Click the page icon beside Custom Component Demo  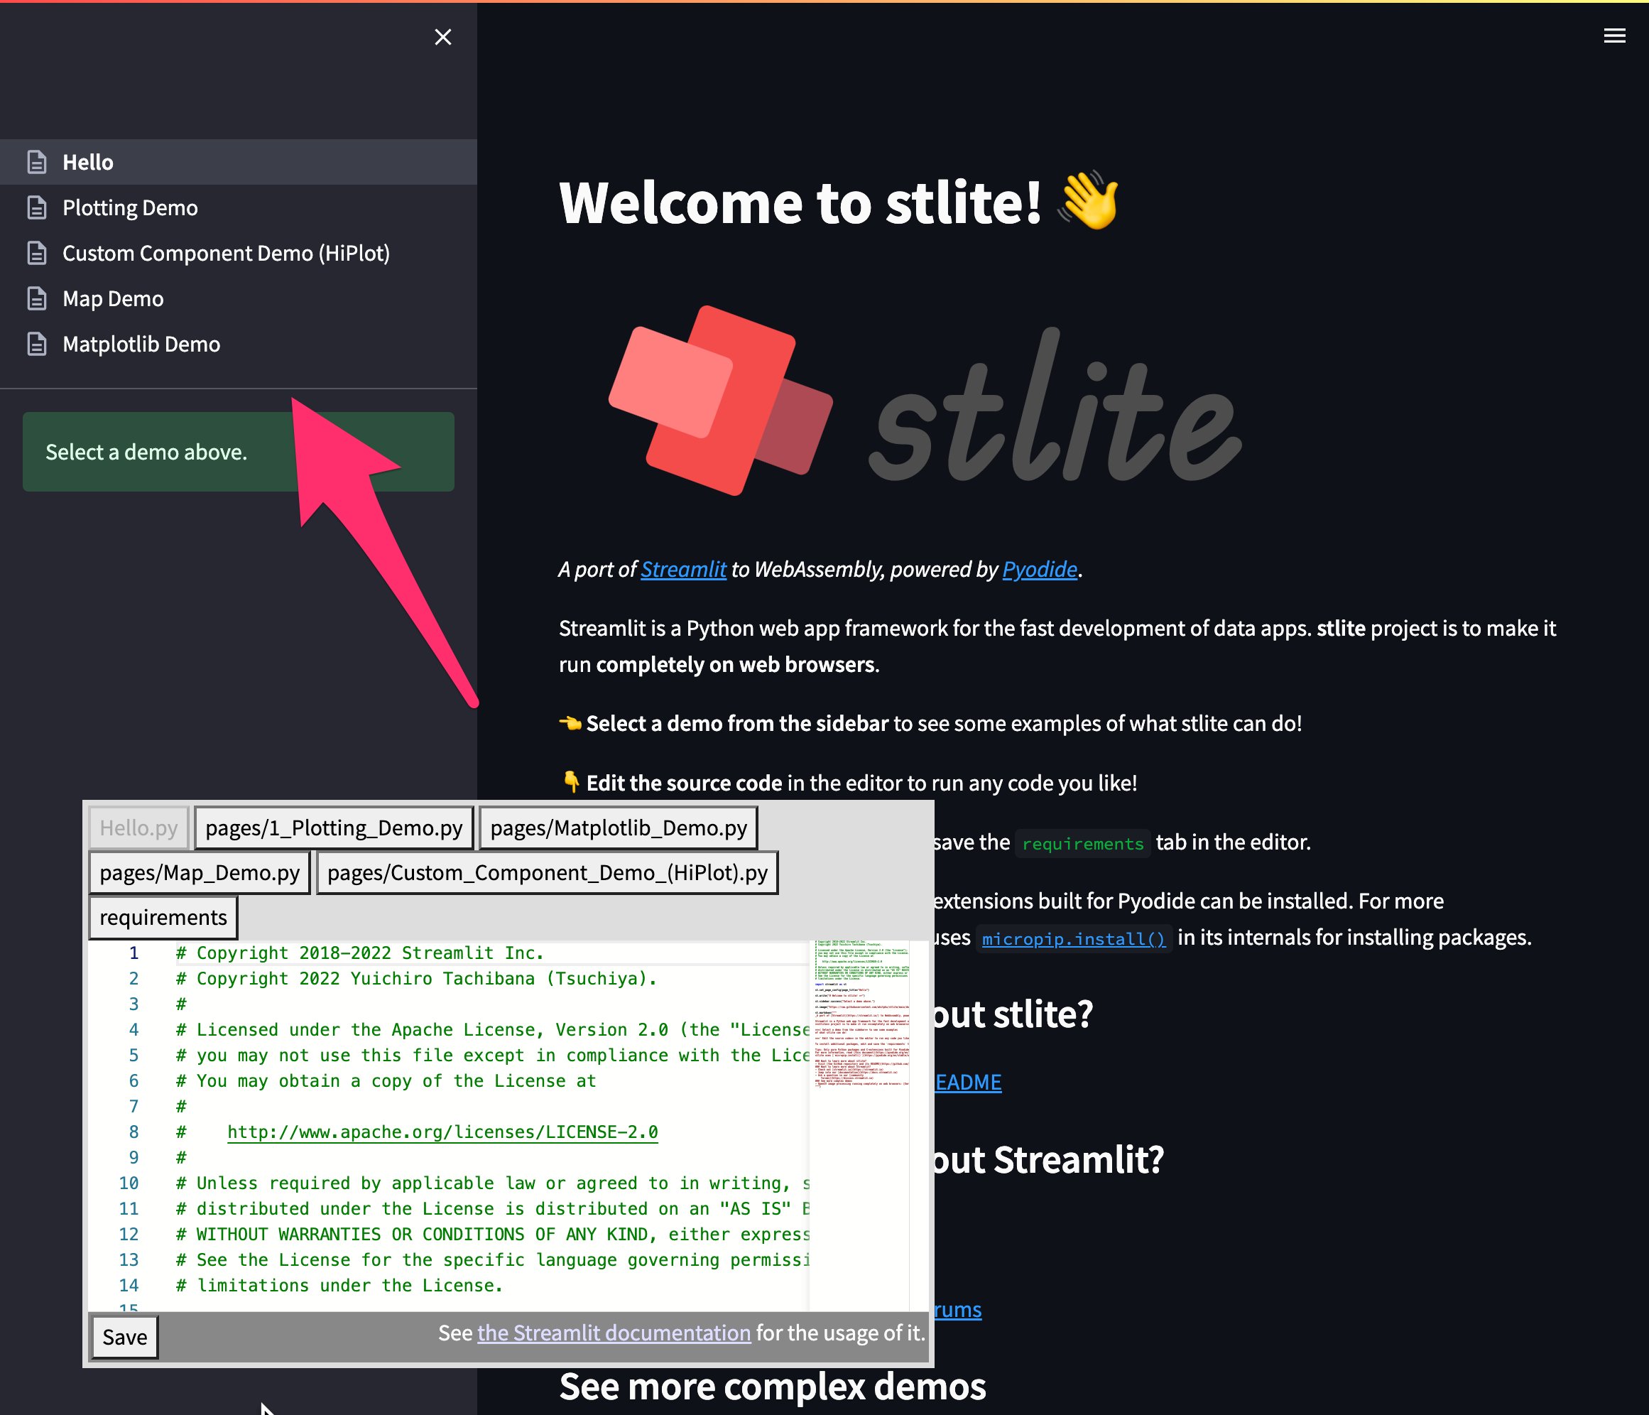coord(37,253)
